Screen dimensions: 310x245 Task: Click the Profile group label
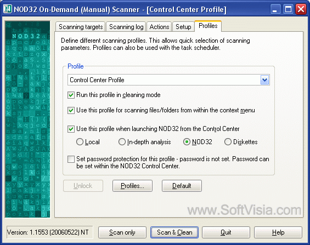(x=76, y=66)
